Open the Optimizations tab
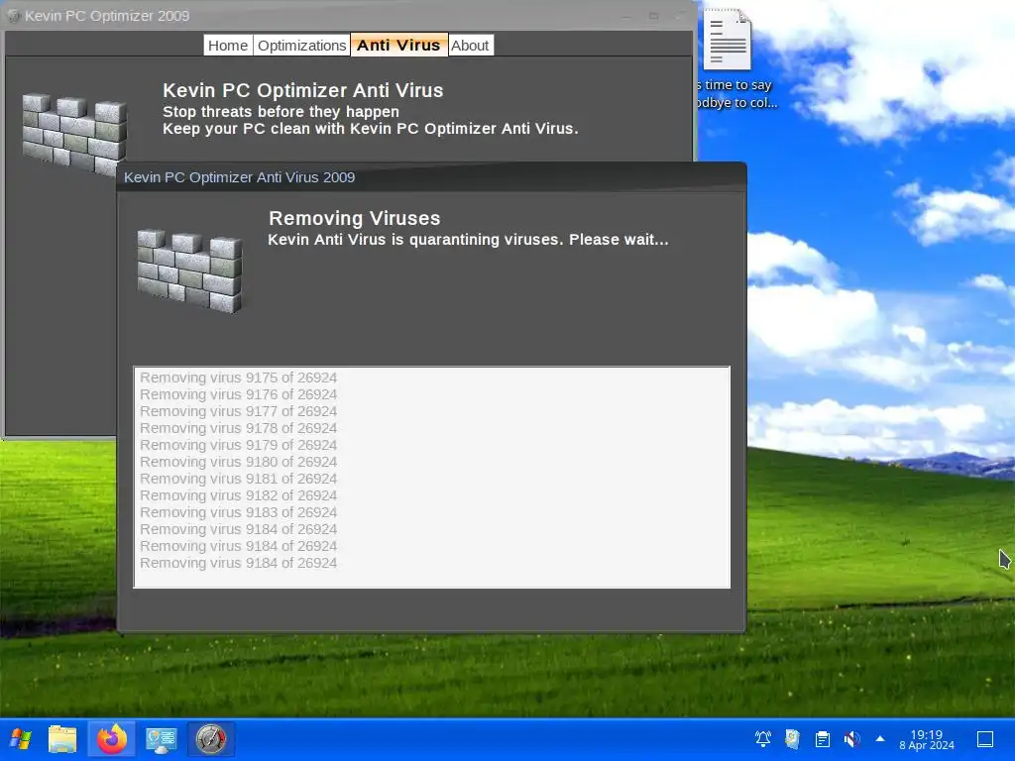Viewport: 1015px width, 761px height. coord(301,46)
